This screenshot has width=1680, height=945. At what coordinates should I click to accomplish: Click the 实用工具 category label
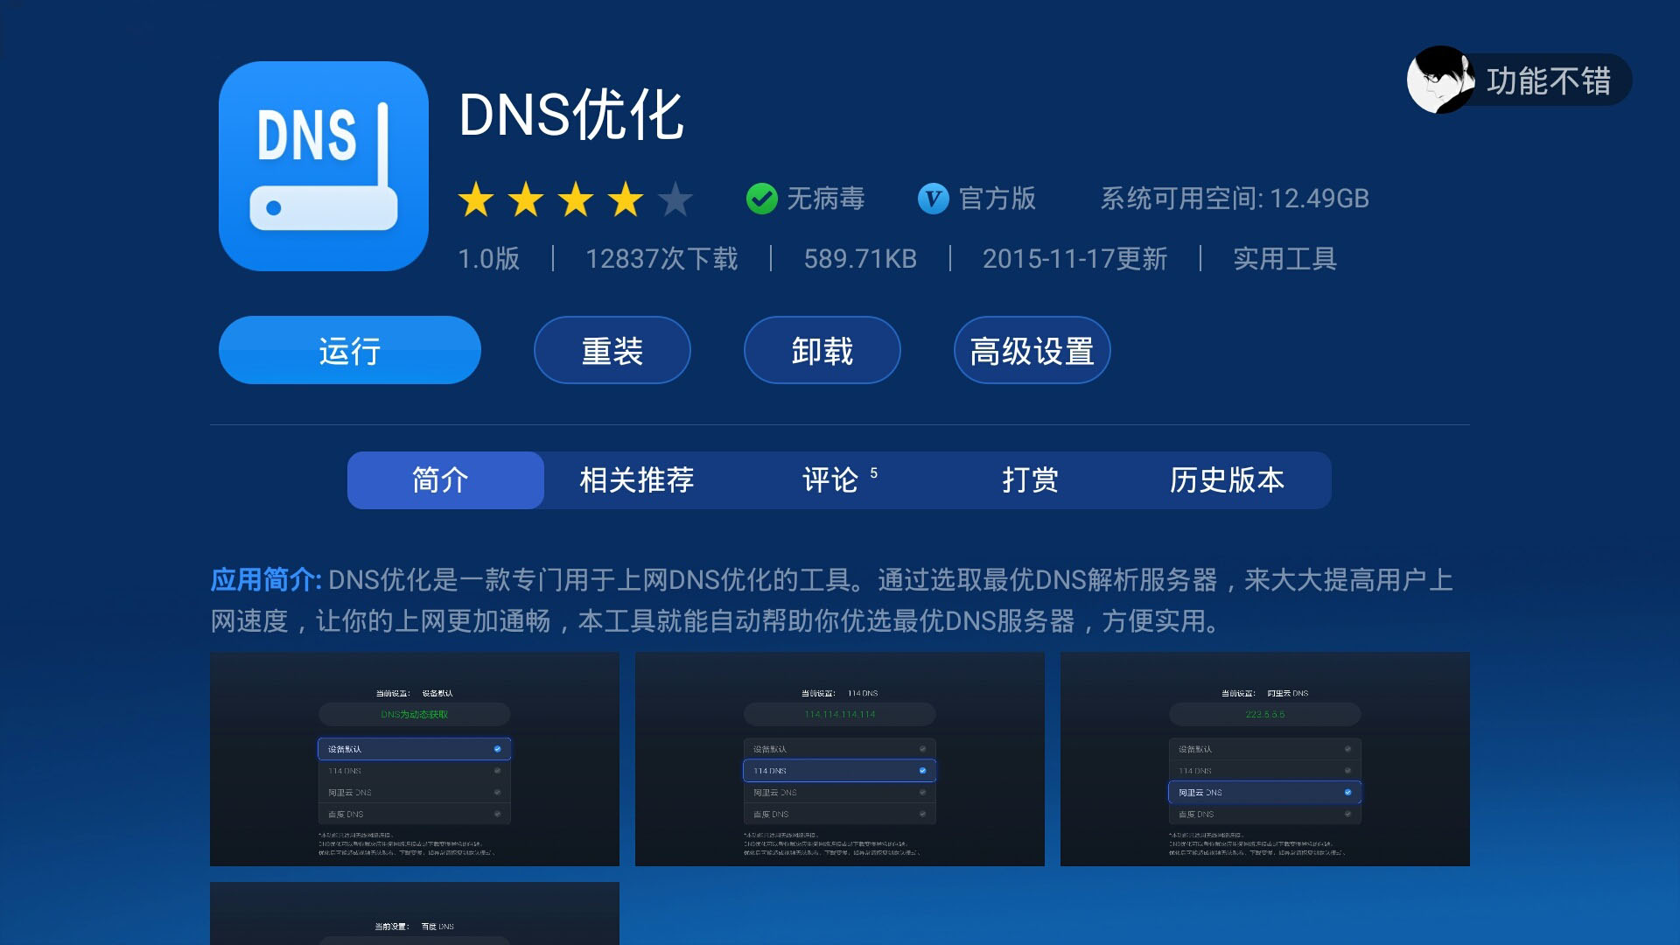[x=1284, y=259]
